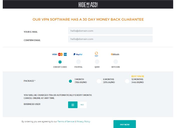177x128 pixels.
Task: Select PayPal payment radio button
Action: [x=78, y=62]
